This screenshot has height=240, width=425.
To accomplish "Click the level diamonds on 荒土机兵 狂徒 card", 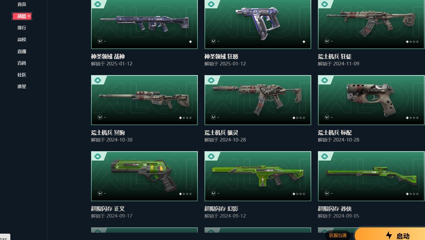I will pos(412,42).
